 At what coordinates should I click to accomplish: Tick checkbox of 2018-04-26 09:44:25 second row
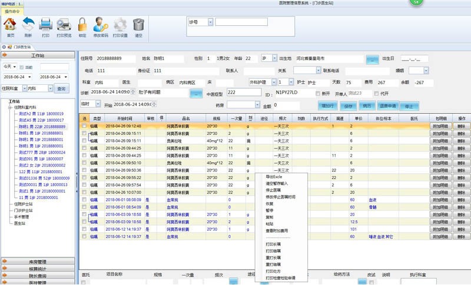(x=84, y=155)
